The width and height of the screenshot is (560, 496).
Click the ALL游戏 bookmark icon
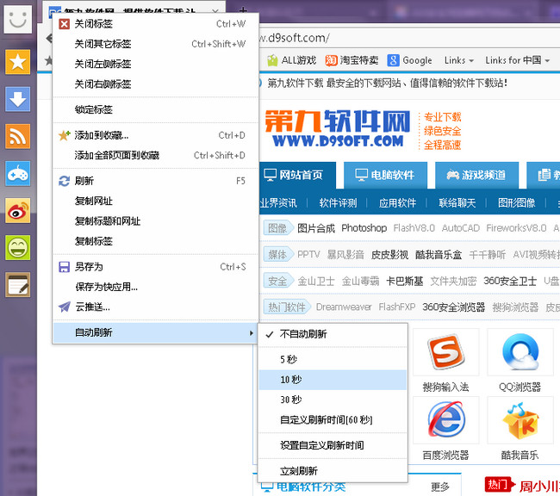tap(272, 60)
